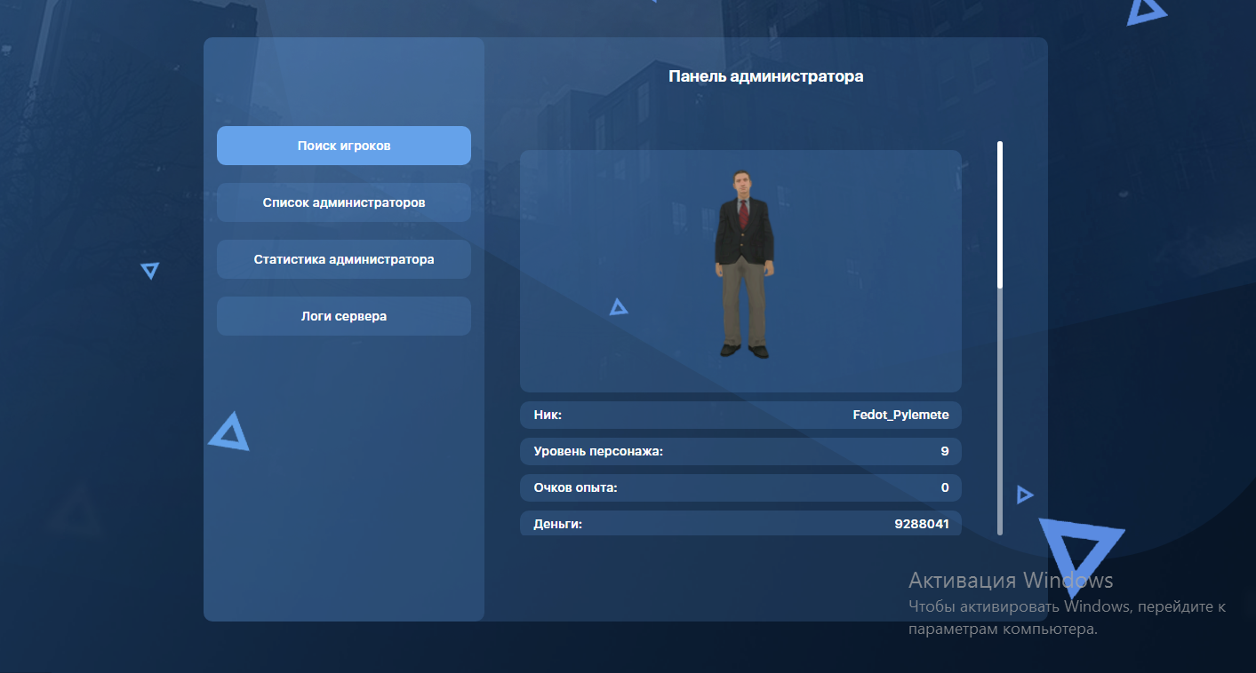Click the white scrollbar thumb
The height and width of the screenshot is (673, 1256).
coord(1000,213)
